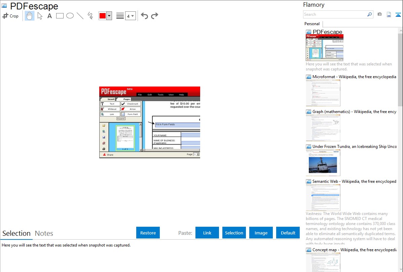Click the icon beside the Microformat snapshot title
403x272 pixels.
(x=308, y=77)
